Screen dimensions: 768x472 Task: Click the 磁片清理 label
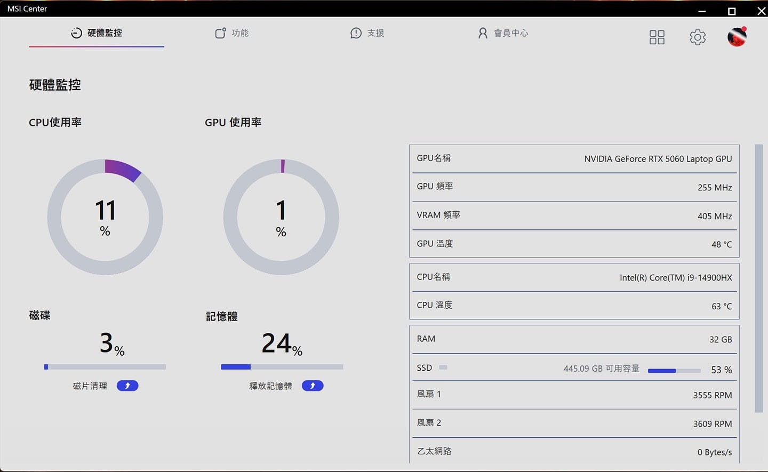point(90,386)
